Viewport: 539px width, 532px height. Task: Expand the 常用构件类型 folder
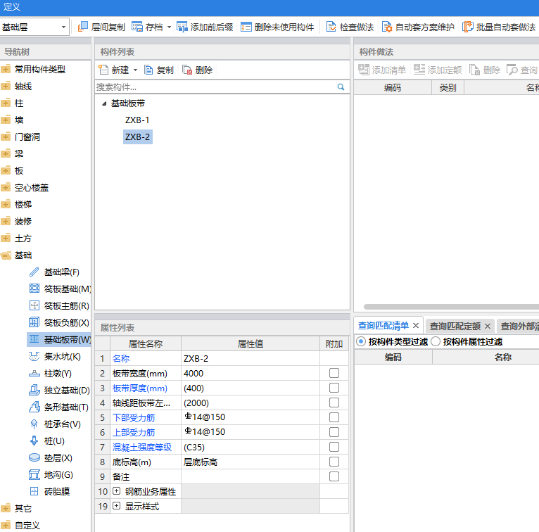(x=6, y=70)
